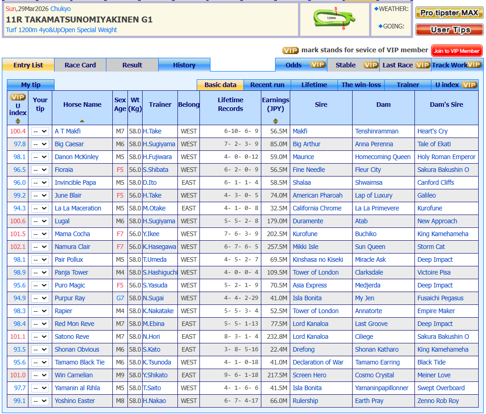Select the Basic data sub-tab
This screenshot has width=486, height=414.
tap(221, 85)
